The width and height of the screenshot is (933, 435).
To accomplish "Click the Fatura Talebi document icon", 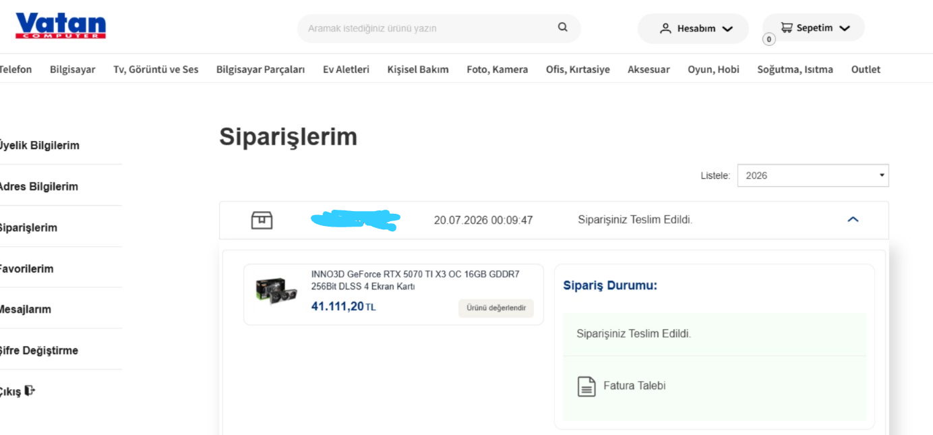I will [586, 386].
